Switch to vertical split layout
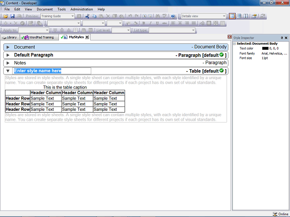 246,16
